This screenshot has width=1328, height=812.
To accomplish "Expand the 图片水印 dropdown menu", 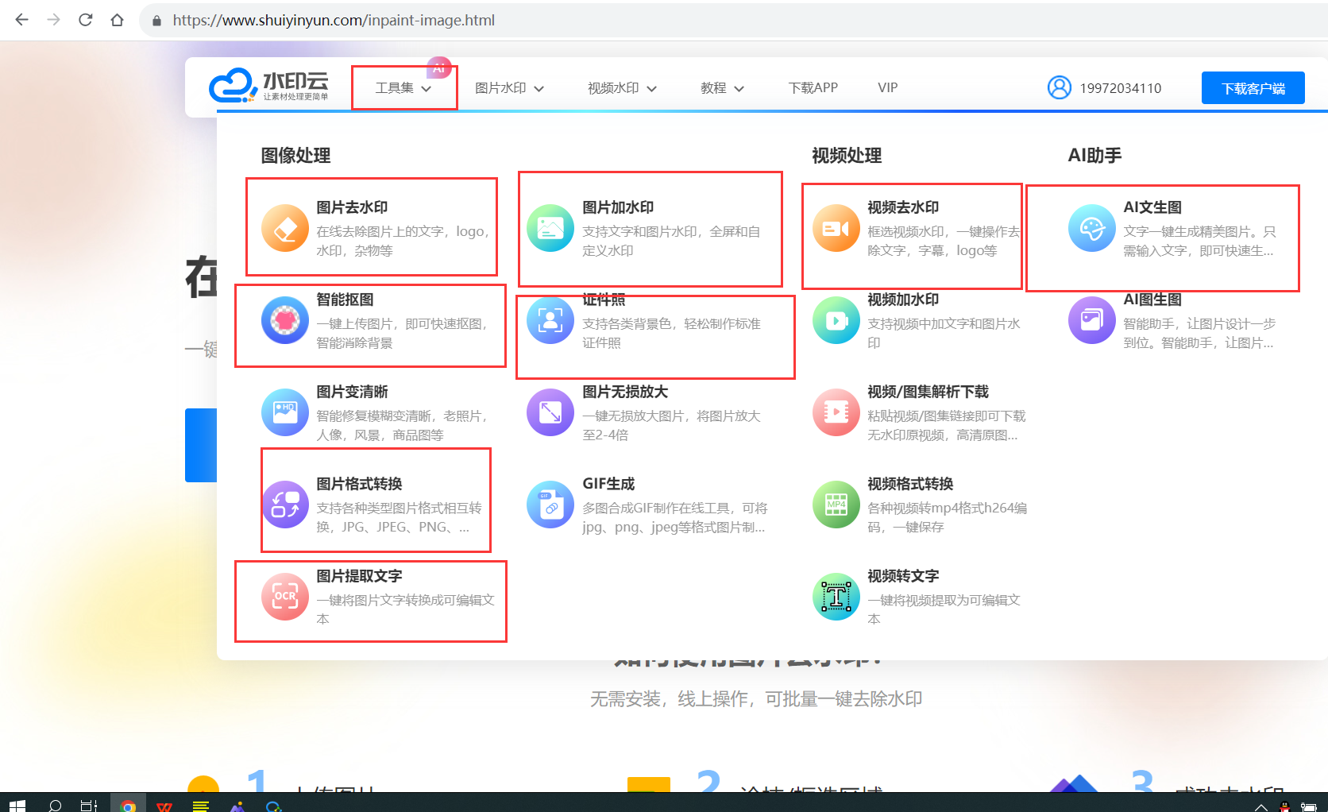I will tap(509, 88).
